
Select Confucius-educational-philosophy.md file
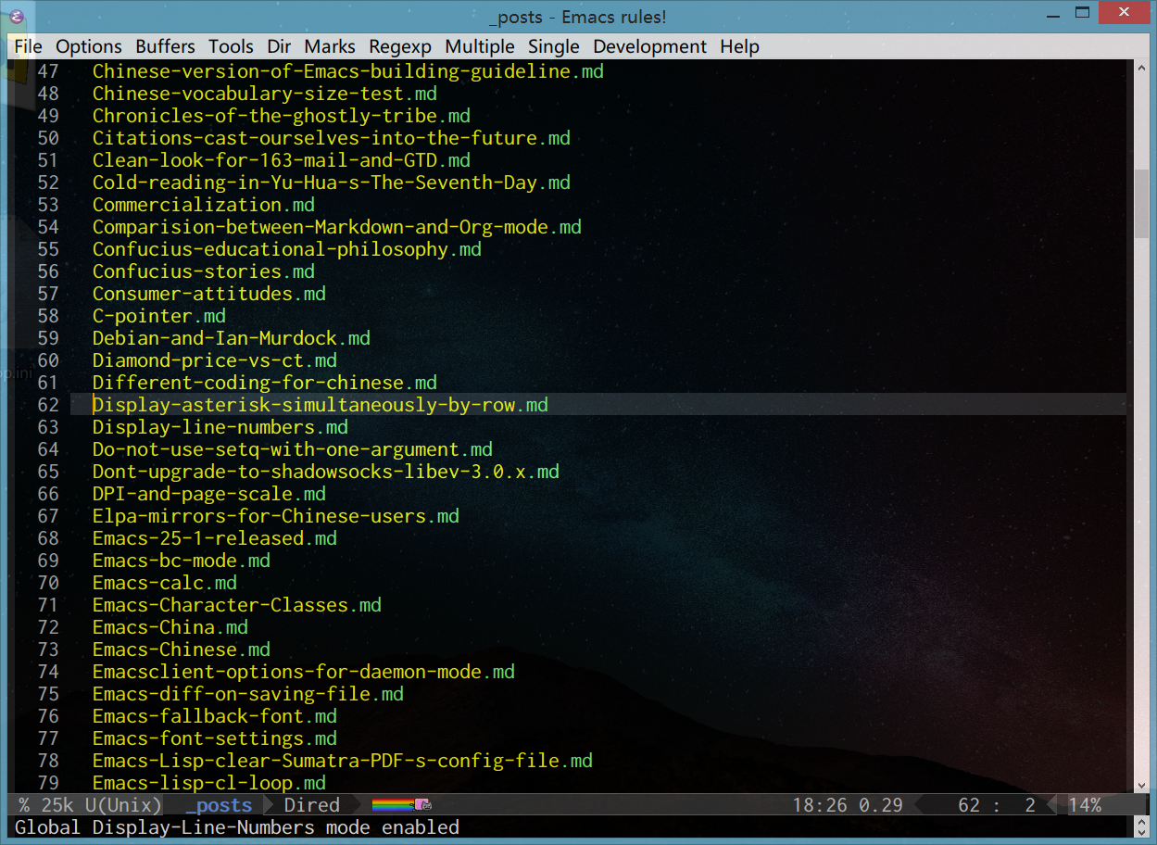click(287, 249)
